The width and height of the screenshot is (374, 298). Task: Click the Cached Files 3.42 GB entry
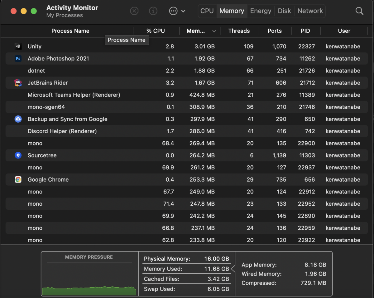click(186, 279)
